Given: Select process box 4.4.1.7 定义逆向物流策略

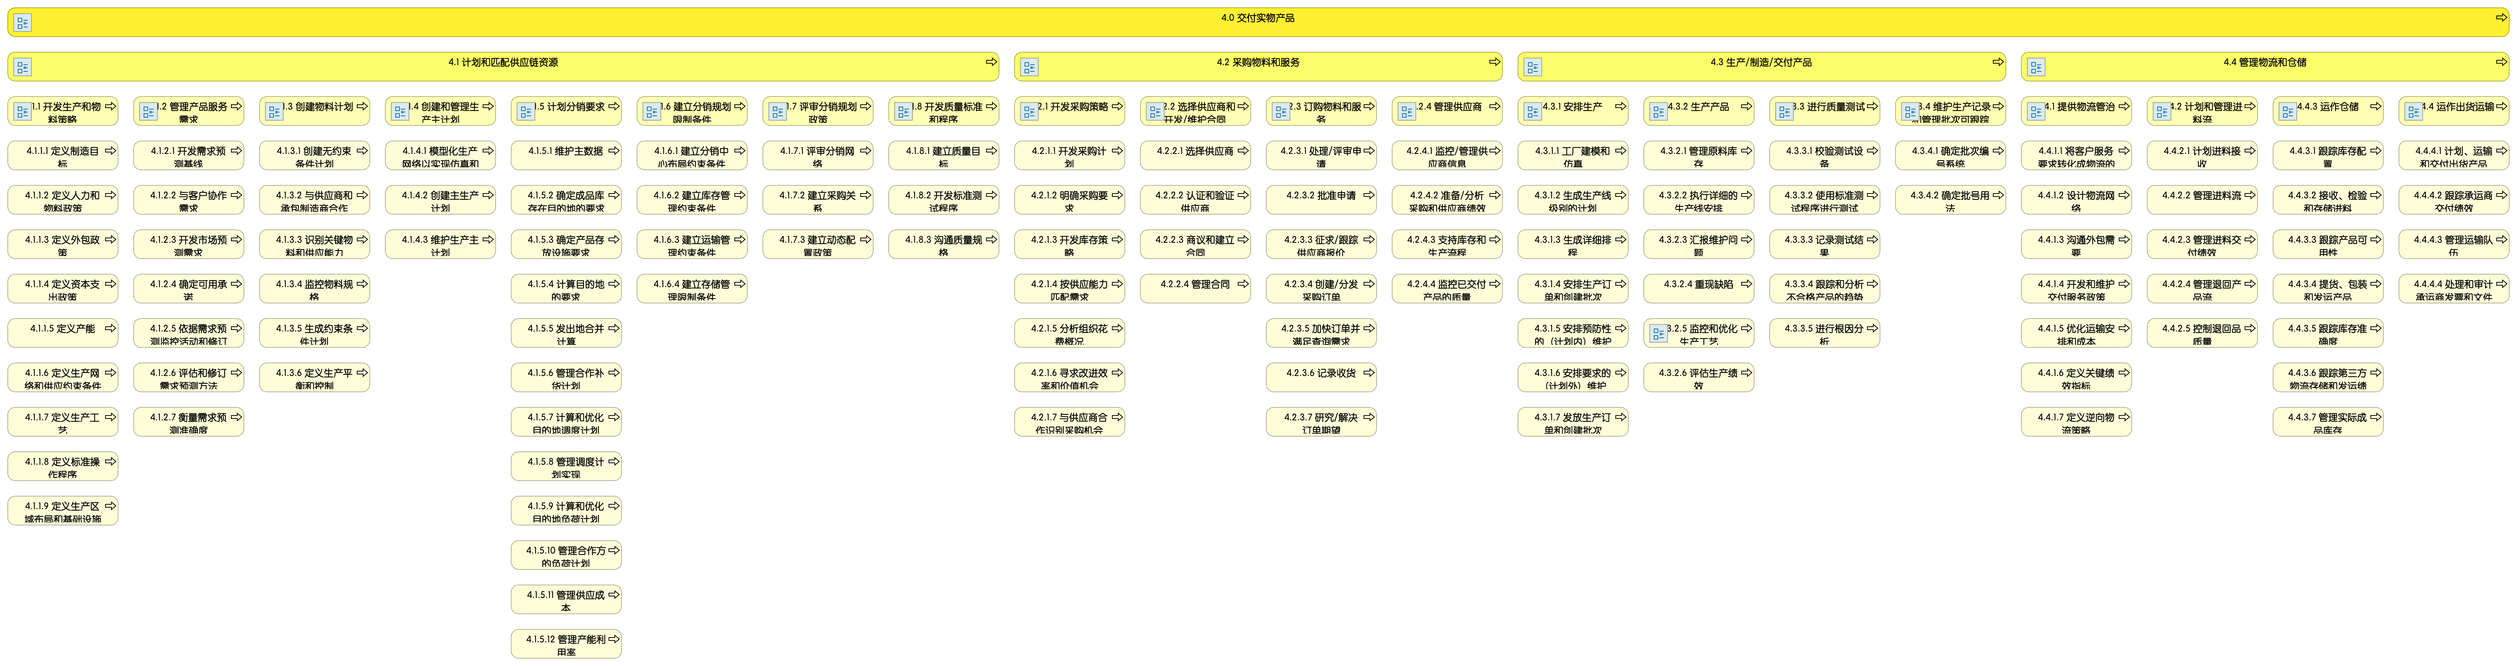Looking at the screenshot, I should (2075, 422).
